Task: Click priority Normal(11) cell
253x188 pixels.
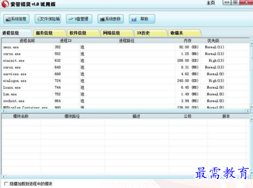Action: click(x=214, y=47)
